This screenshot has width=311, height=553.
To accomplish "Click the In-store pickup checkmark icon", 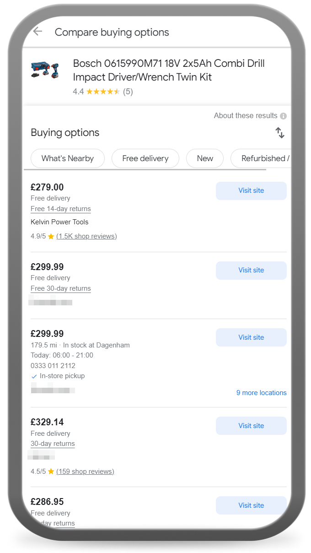I will point(34,375).
